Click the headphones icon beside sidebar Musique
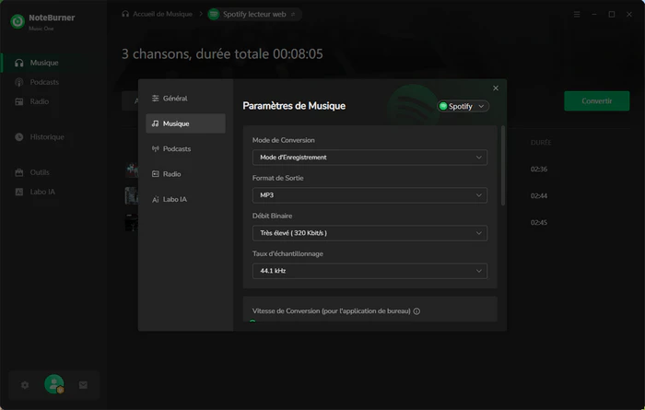The image size is (645, 410). point(19,63)
